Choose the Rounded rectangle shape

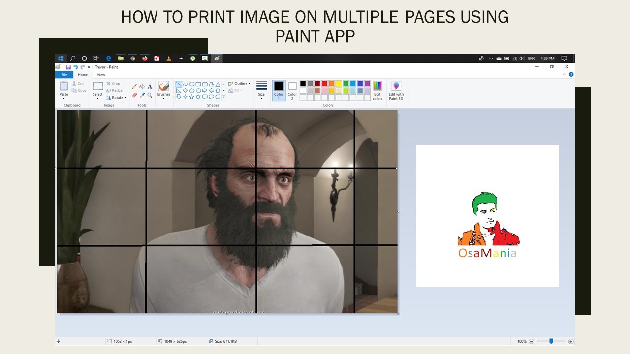click(205, 84)
